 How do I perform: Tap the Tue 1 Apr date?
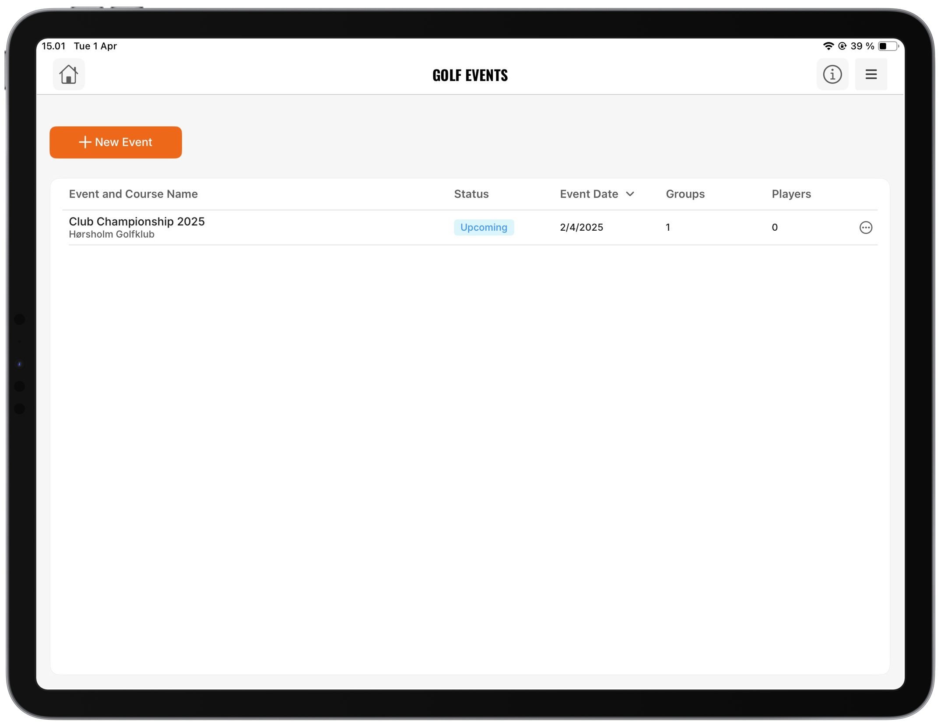(95, 46)
